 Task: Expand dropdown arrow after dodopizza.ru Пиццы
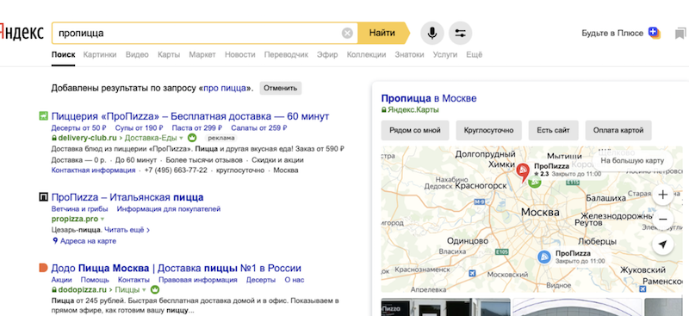pyautogui.click(x=144, y=290)
